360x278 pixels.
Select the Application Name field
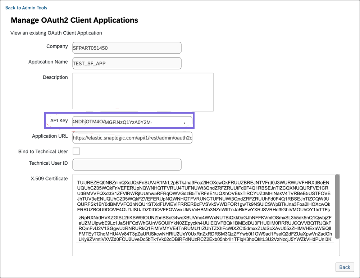click(x=127, y=63)
